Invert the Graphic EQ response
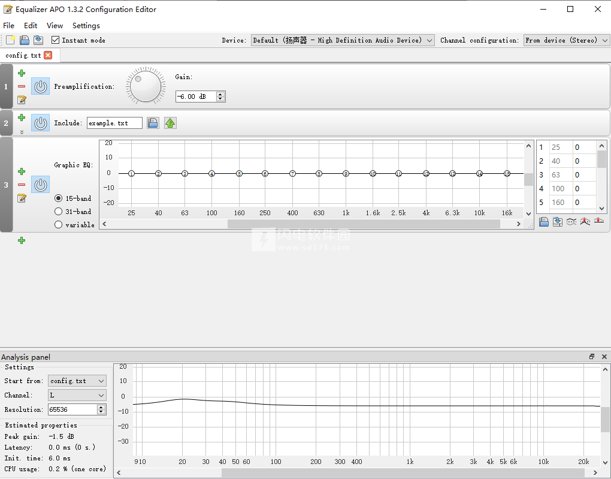 [x=571, y=222]
